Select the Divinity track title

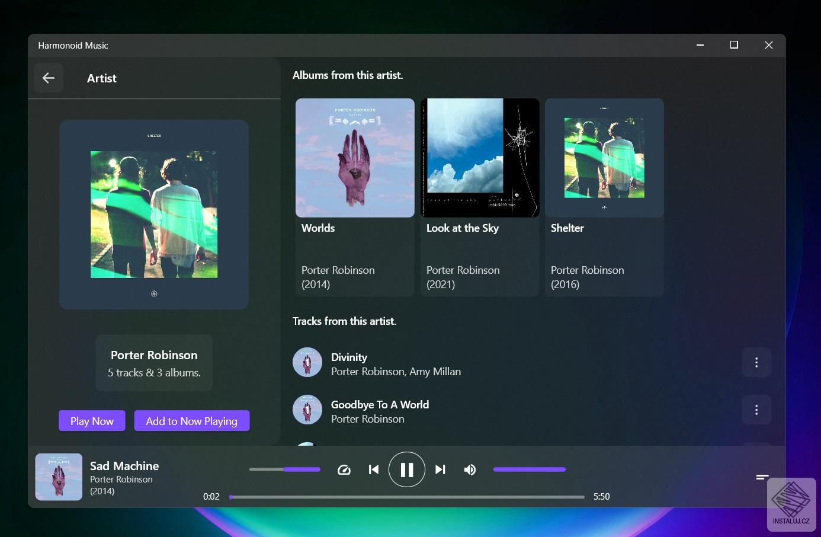coord(349,357)
